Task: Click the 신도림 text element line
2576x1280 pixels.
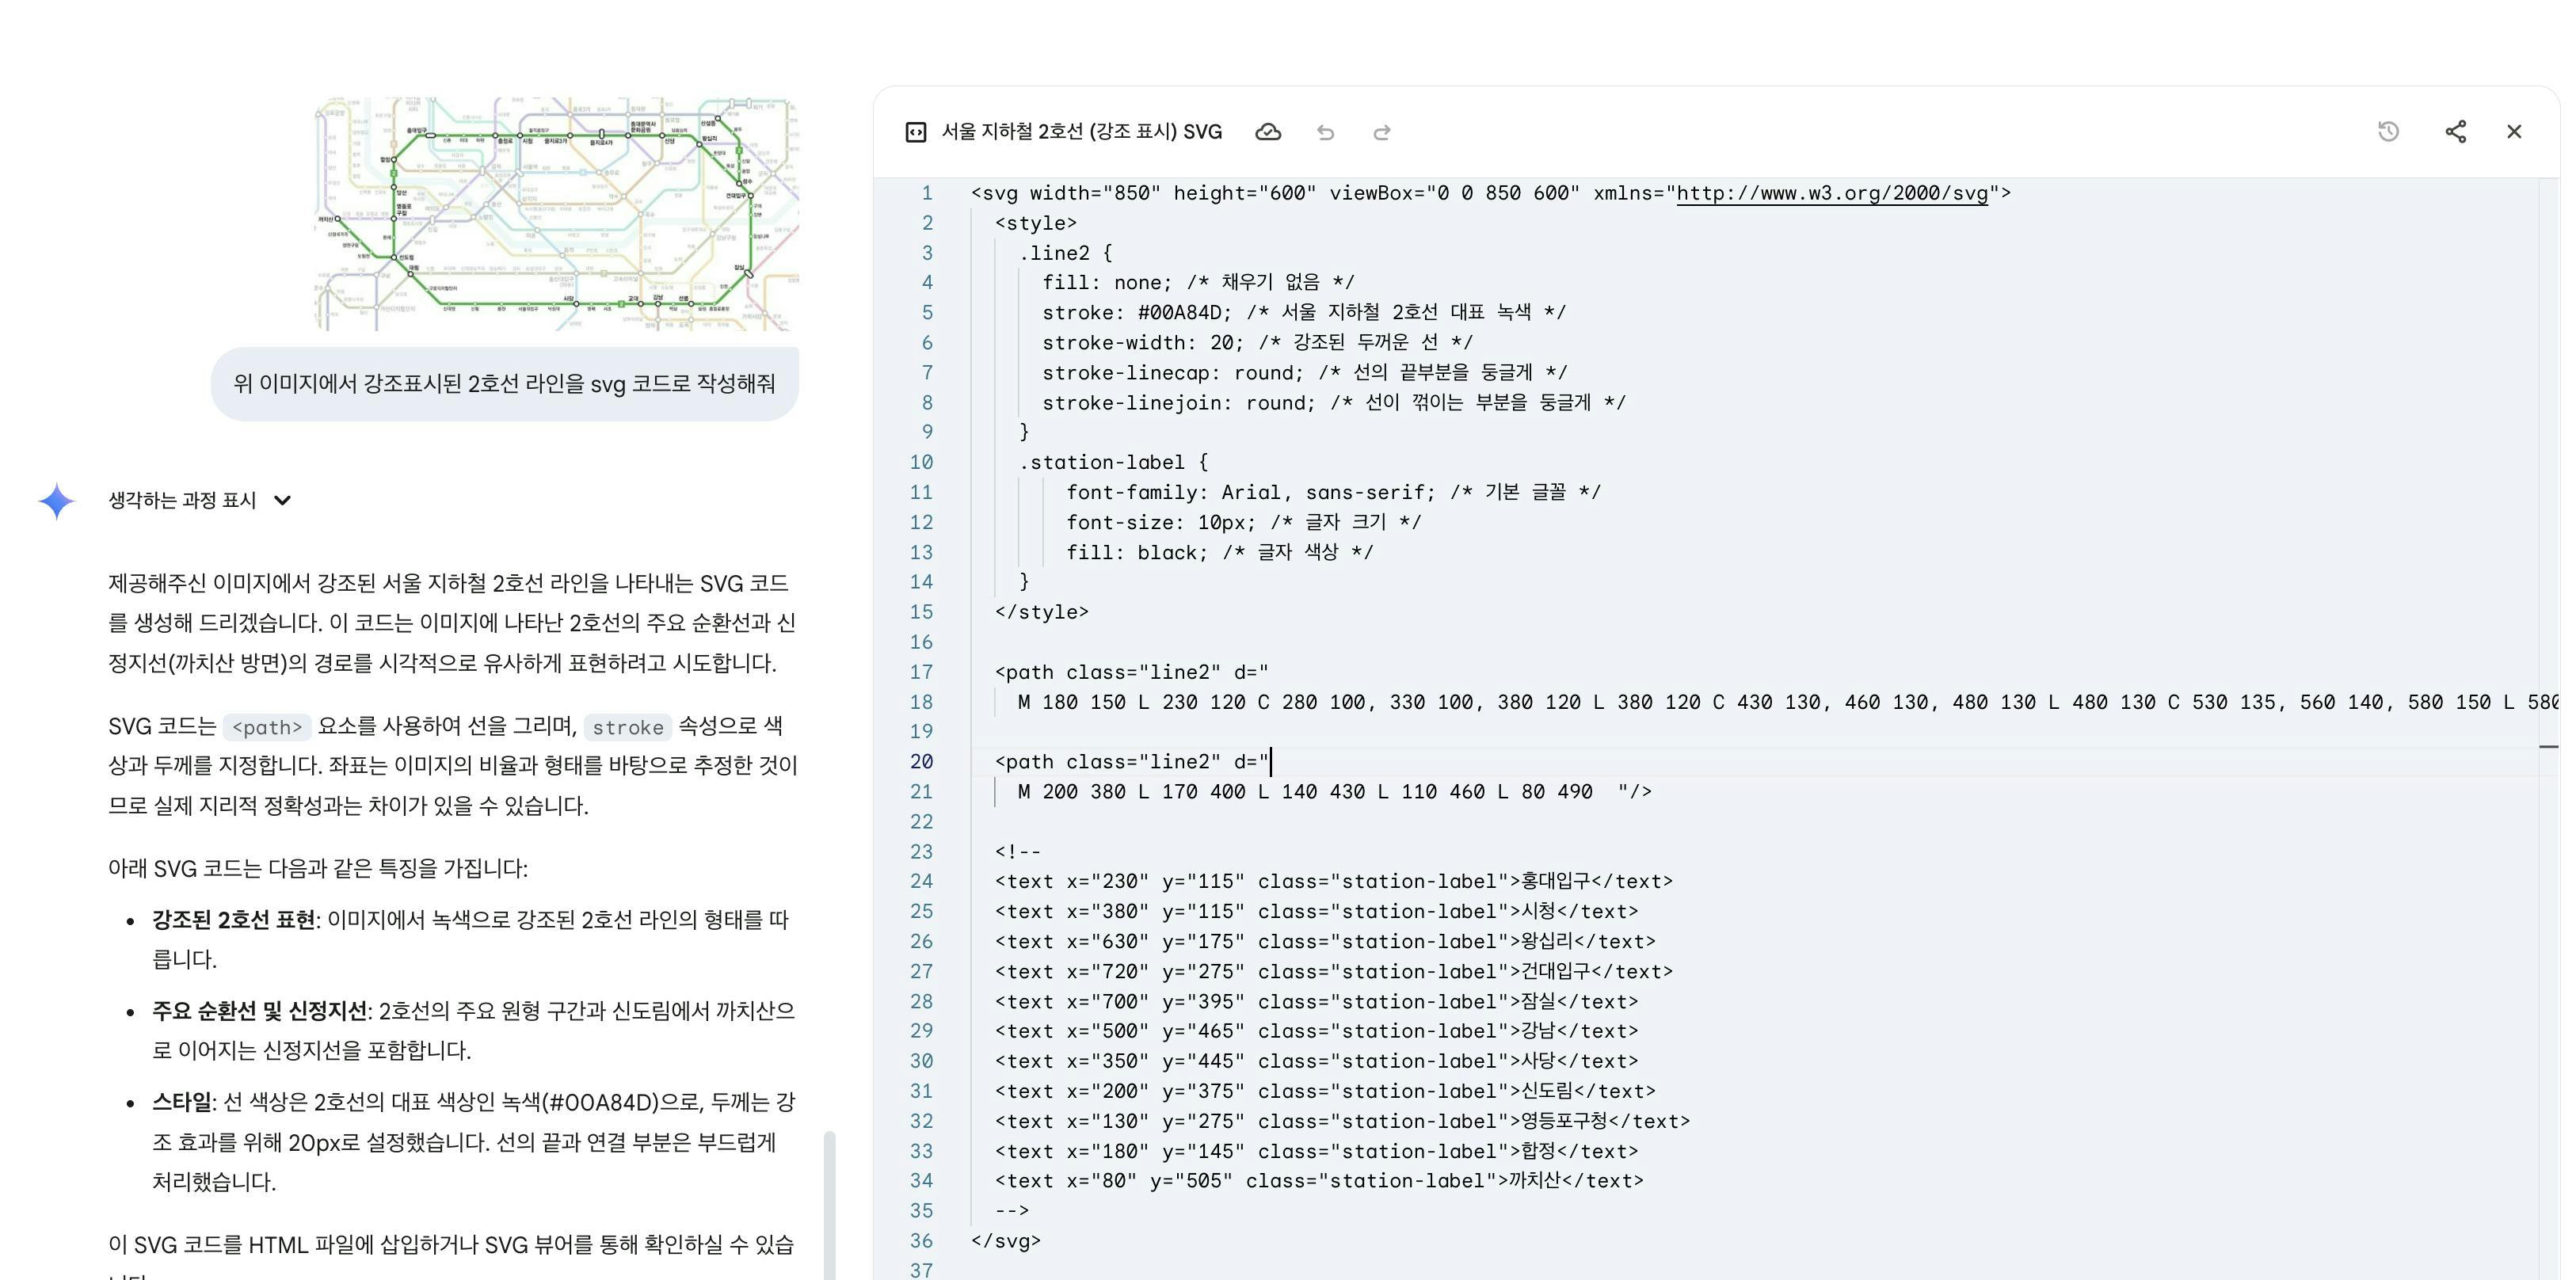Action: coord(1325,1091)
